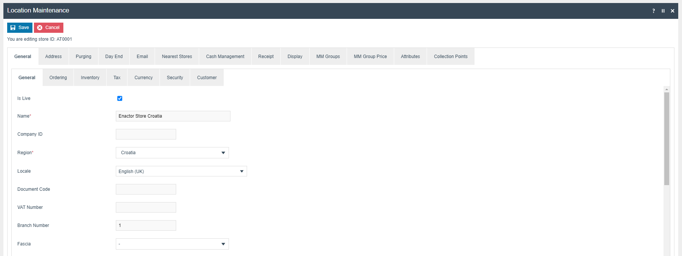Click the scrollbar up arrow
The height and width of the screenshot is (256, 682).
click(x=667, y=89)
